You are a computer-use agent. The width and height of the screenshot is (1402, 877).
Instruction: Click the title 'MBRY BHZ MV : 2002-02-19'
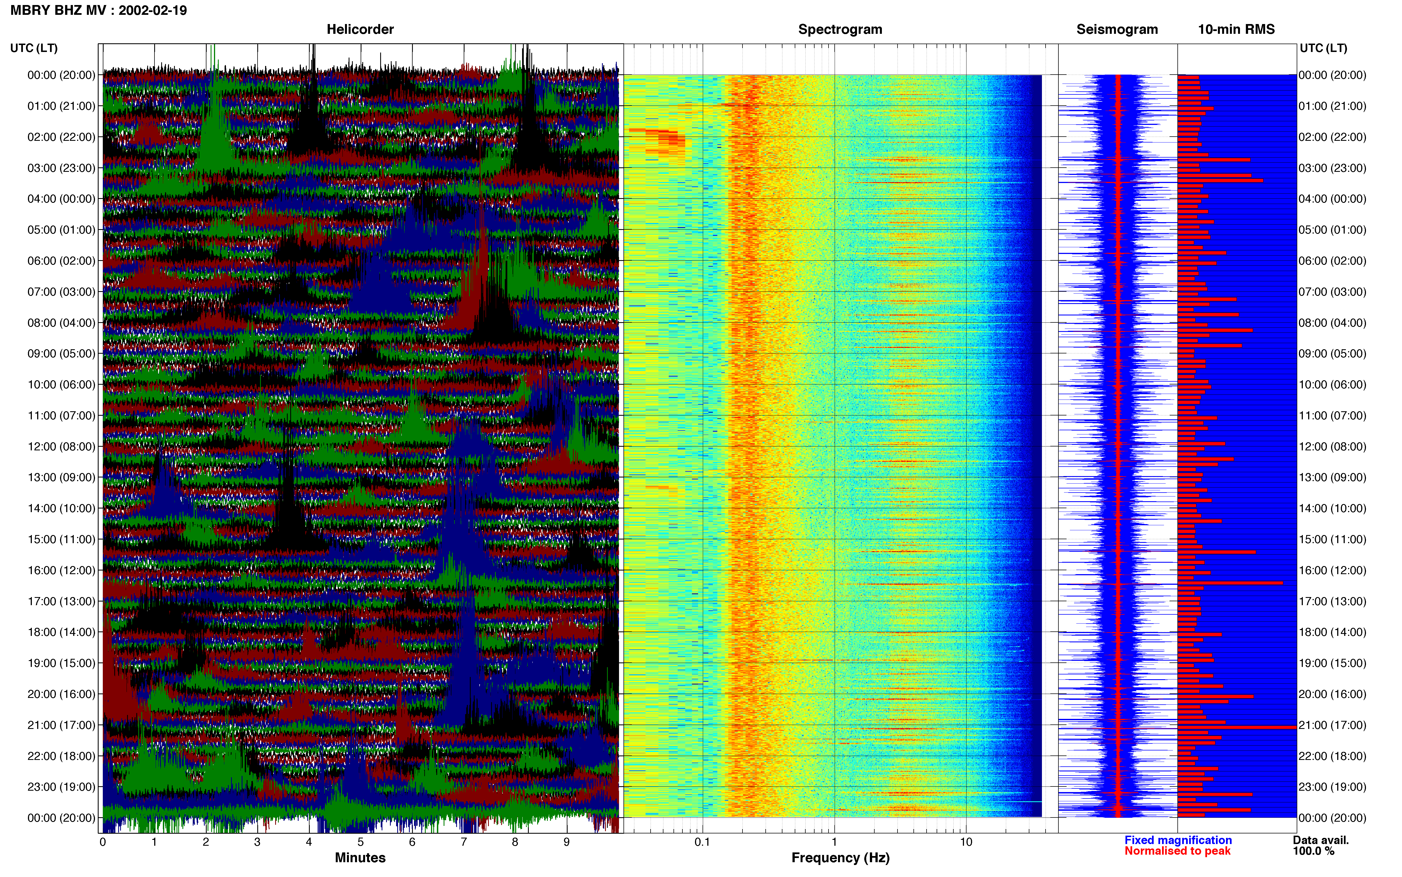99,10
